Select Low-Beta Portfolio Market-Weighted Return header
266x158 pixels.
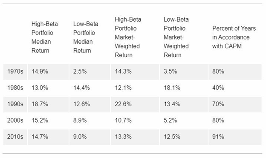[176, 37]
